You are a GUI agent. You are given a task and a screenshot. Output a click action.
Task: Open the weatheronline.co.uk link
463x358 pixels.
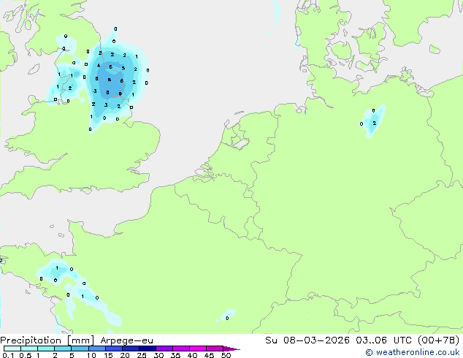(x=413, y=352)
